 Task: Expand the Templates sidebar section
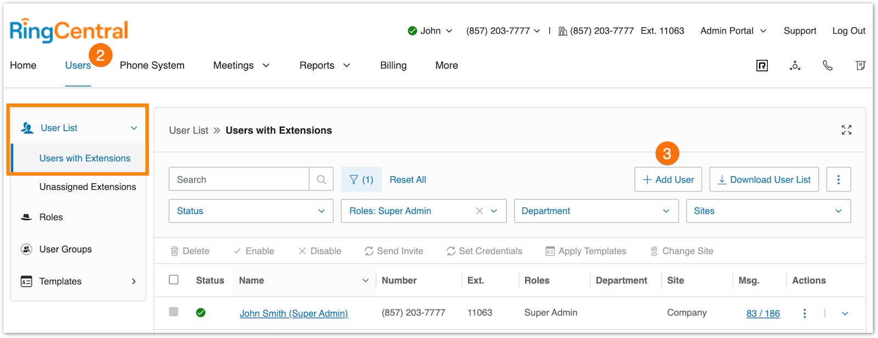pyautogui.click(x=133, y=281)
